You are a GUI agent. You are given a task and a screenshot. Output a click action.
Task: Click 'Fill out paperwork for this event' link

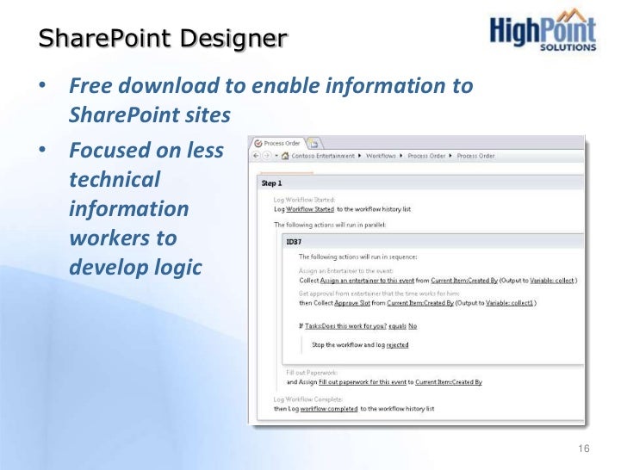[363, 382]
